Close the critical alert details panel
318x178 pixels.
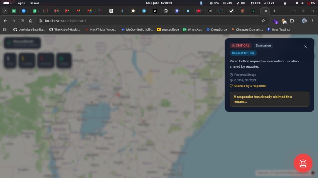(305, 47)
